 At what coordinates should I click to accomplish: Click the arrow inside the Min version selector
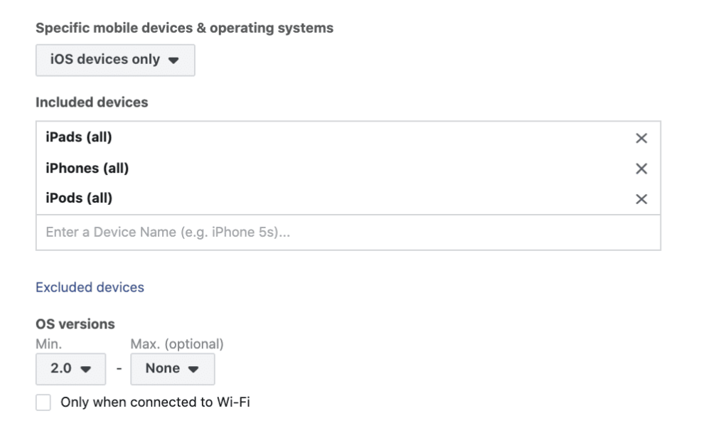[x=87, y=368]
